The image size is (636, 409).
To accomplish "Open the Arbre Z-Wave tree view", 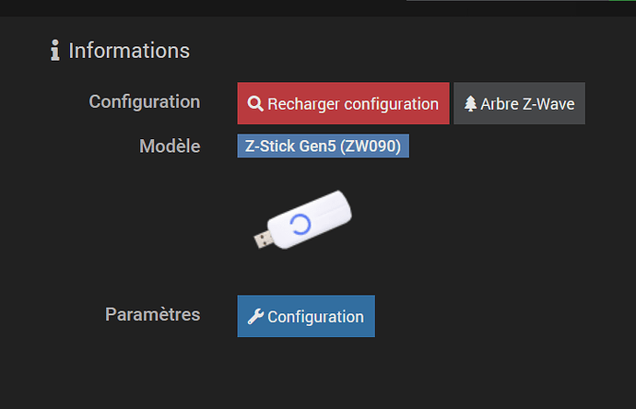I will pyautogui.click(x=519, y=104).
